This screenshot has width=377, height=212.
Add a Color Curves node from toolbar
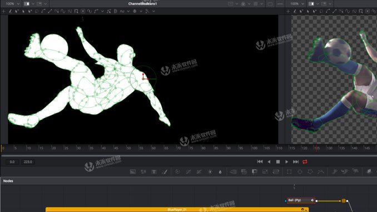point(188,171)
